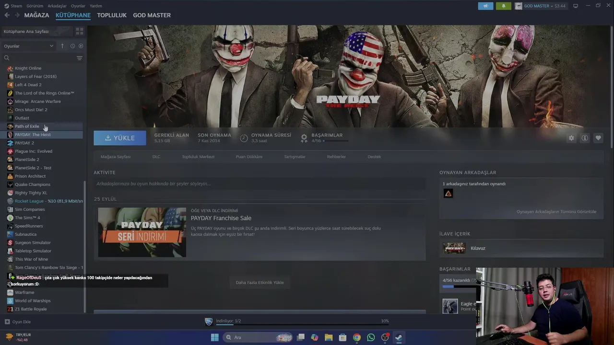This screenshot has height=345, width=614.
Task: Switch to the KÜTÜPHANE tab
Action: click(x=73, y=15)
